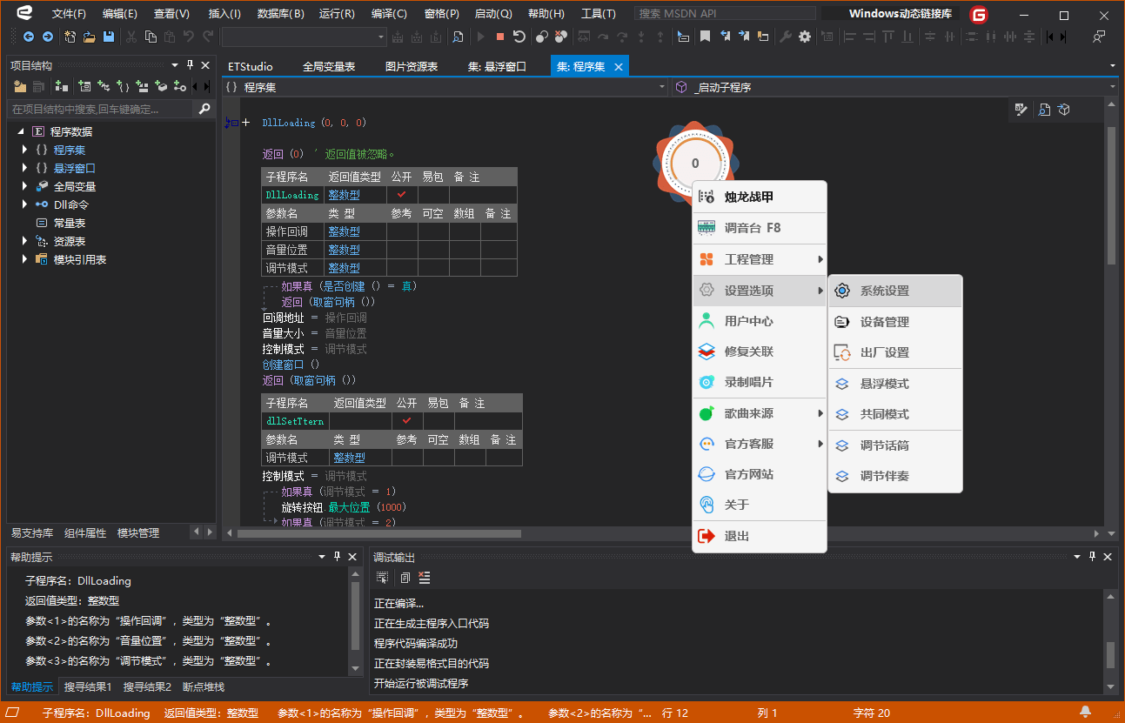The image size is (1125, 723).
Task: Collapse the 程序数据 root node
Action: 21,131
